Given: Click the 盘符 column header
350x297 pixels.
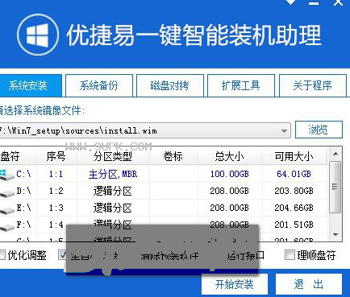Looking at the screenshot, I should click(x=18, y=156).
